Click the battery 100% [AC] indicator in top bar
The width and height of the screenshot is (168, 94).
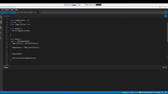coord(68,5)
